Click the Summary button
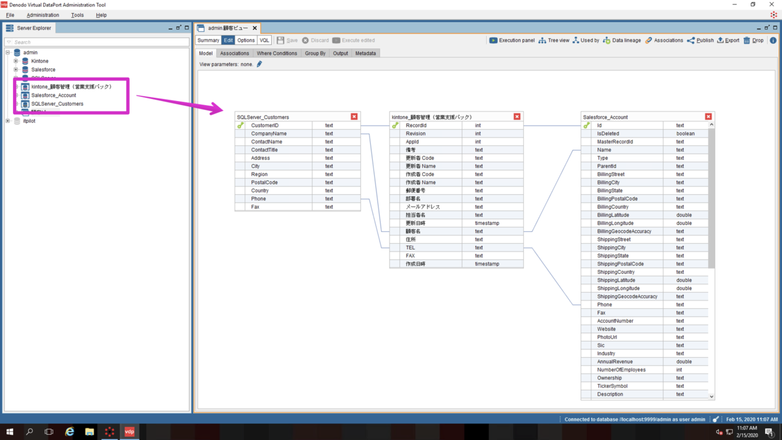The image size is (782, 440). tap(209, 40)
